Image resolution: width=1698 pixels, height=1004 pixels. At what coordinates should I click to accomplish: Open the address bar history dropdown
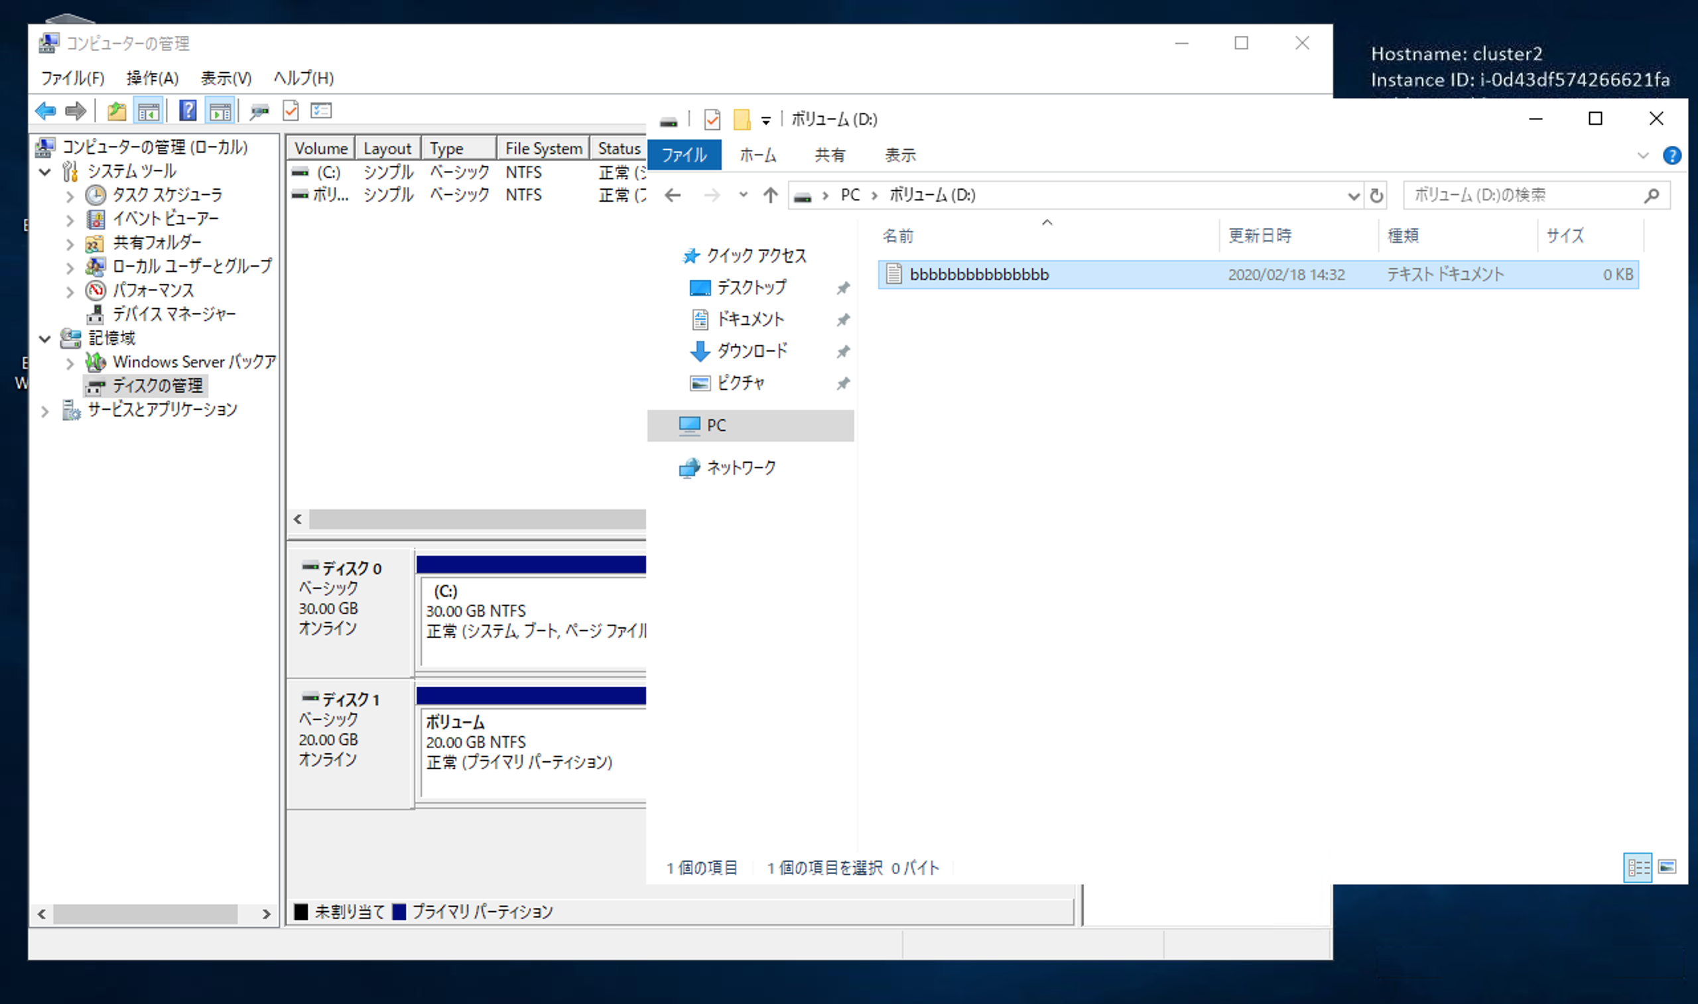pos(1353,196)
